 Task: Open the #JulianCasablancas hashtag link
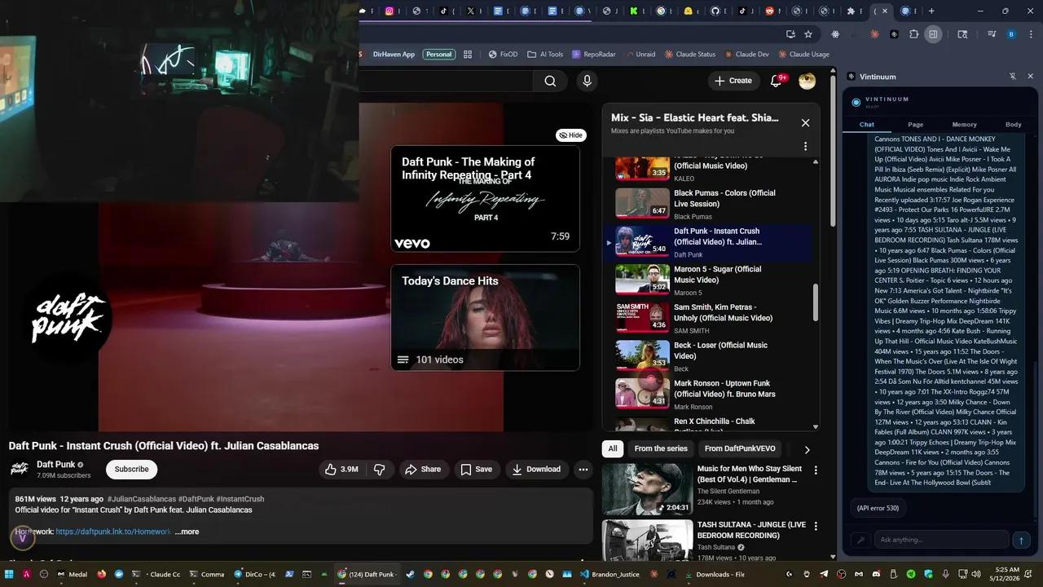click(142, 499)
